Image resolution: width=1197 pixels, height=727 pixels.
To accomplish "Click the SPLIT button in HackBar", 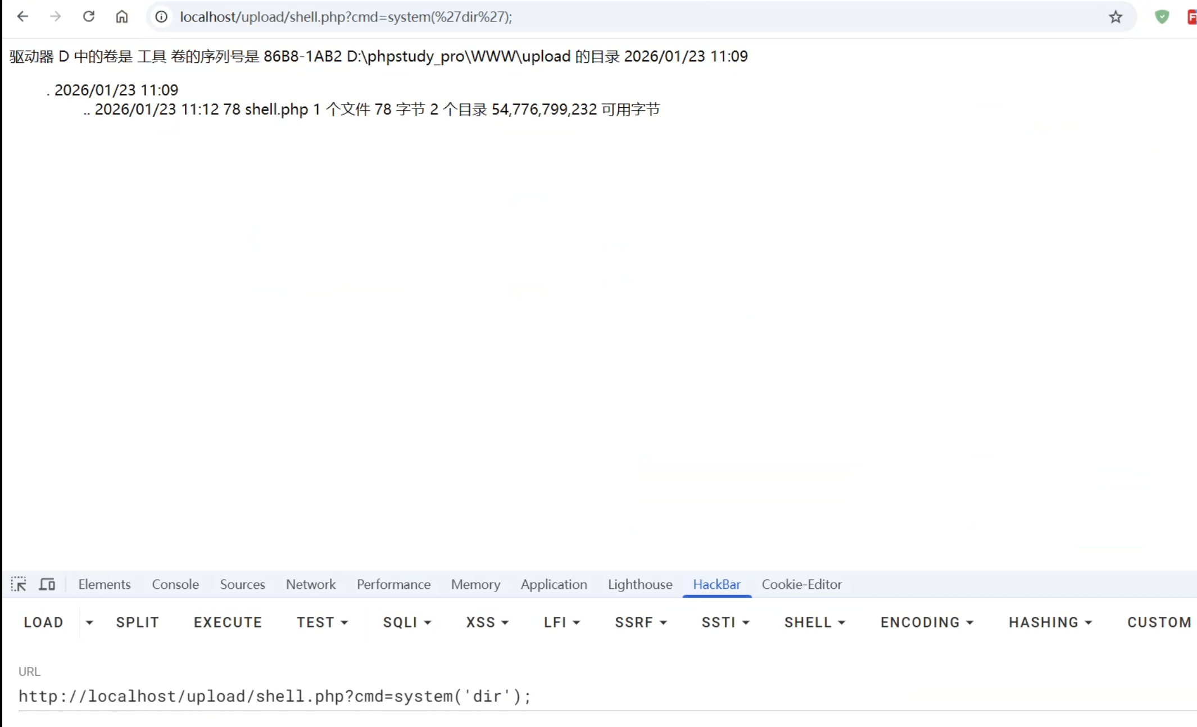I will coord(137,622).
